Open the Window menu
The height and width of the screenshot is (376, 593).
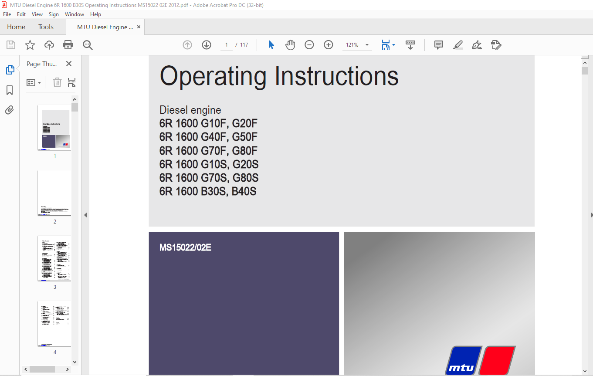click(75, 14)
